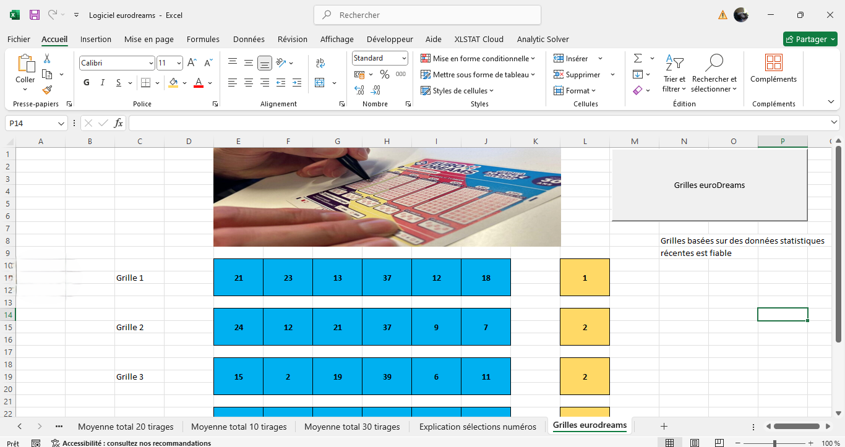Decrease indent in Alignement group

(281, 82)
